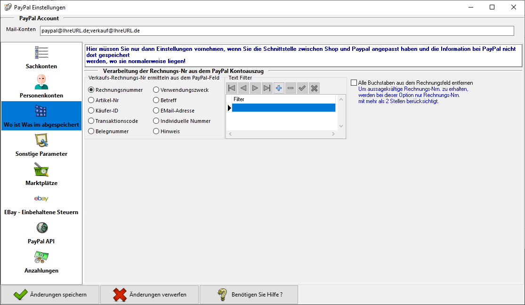Viewport: 525px width, 305px height.
Task: Jump to first filter record
Action: point(232,88)
